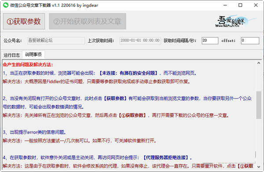The height and width of the screenshot is (172, 264).
Task: Click the vertical scrollbar thumb
Action: coord(259,105)
